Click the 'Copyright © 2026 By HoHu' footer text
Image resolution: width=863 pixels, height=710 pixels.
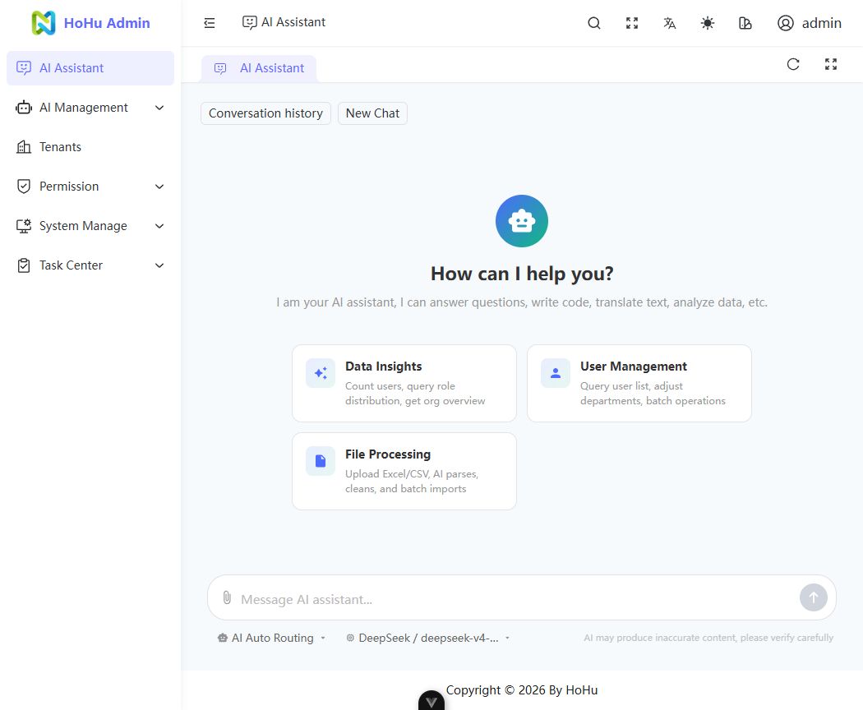pos(522,690)
